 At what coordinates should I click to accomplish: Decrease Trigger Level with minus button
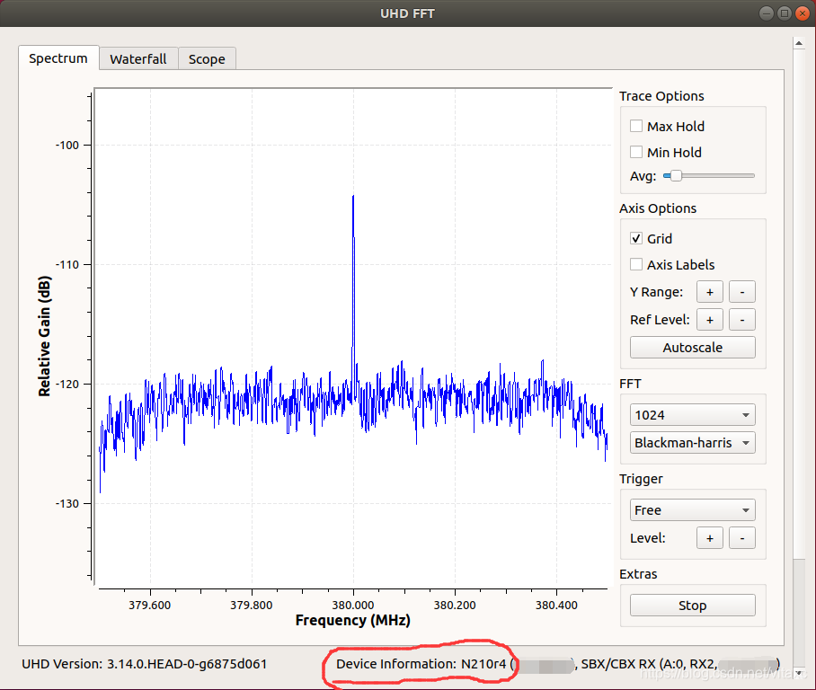tap(742, 537)
